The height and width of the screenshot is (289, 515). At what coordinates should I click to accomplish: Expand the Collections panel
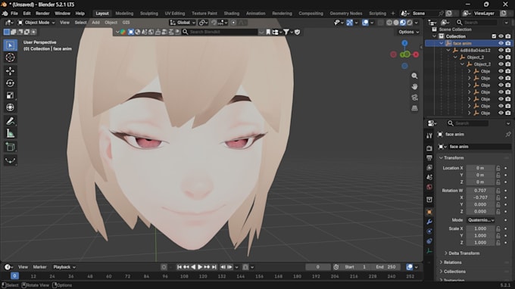point(454,272)
